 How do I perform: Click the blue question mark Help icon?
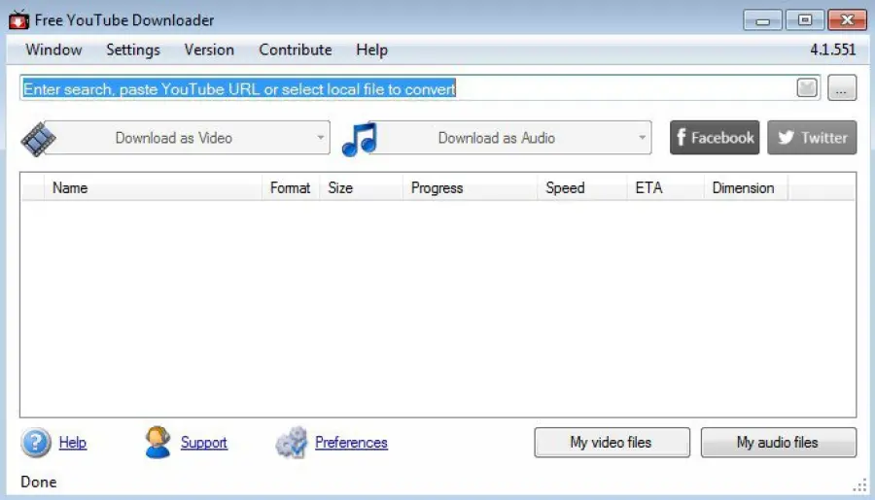click(x=36, y=443)
